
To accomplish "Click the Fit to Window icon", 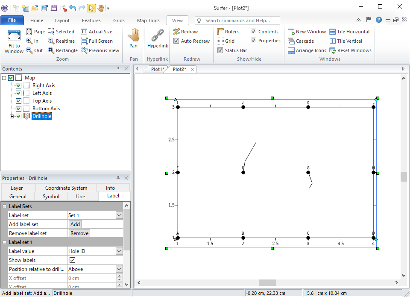I will click(14, 36).
